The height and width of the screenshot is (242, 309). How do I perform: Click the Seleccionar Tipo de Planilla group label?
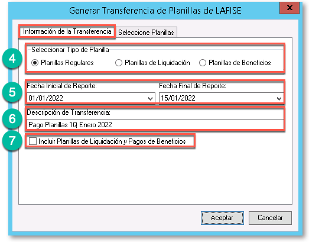pos(70,50)
